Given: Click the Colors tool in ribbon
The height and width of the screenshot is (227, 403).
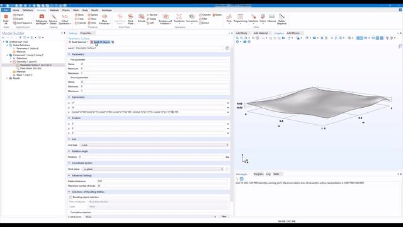Looking at the screenshot, I should [x=263, y=20].
